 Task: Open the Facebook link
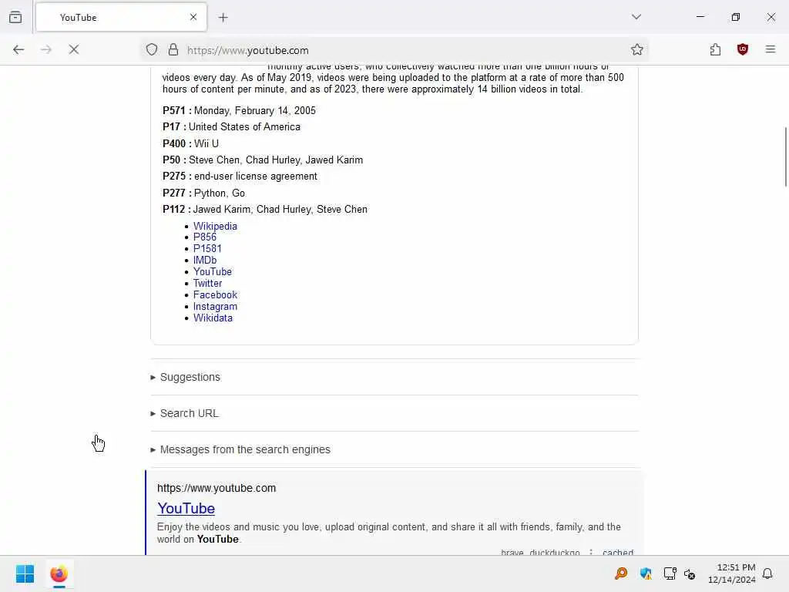215,295
